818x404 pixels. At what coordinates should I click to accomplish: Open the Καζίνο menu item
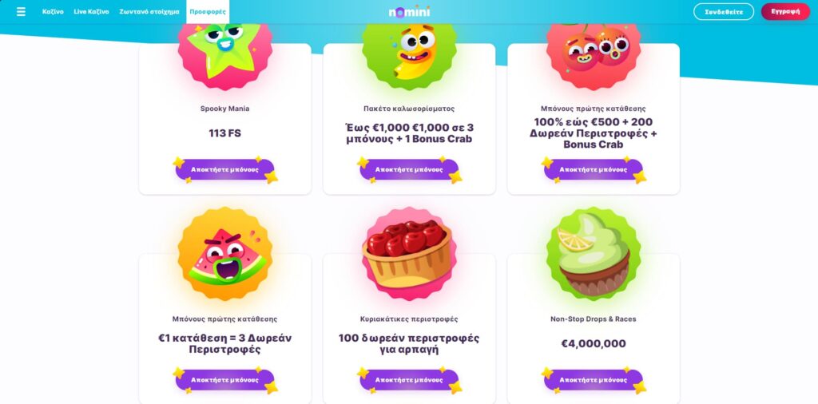pos(54,11)
